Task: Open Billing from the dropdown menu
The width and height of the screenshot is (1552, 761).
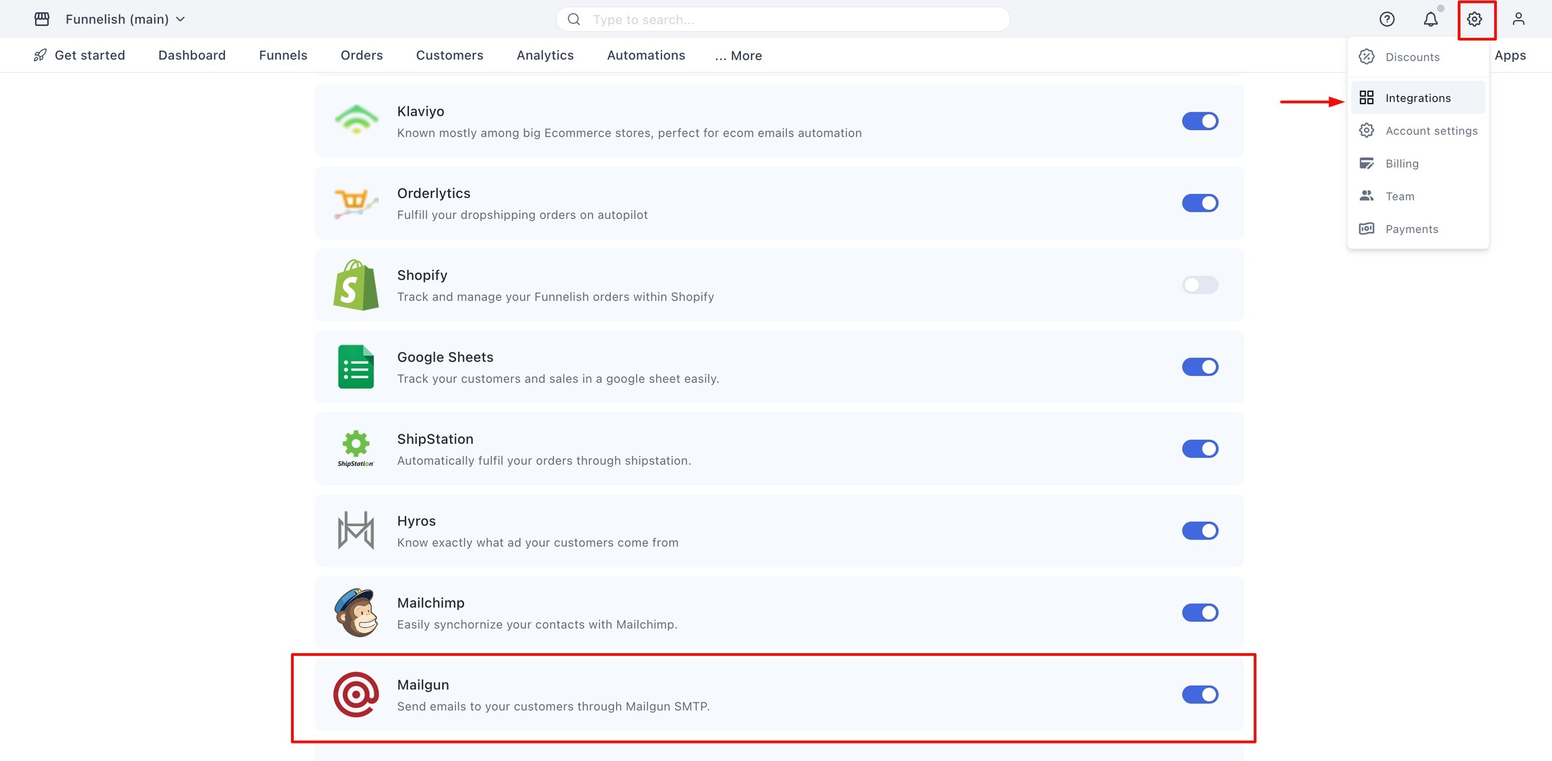Action: pos(1401,164)
